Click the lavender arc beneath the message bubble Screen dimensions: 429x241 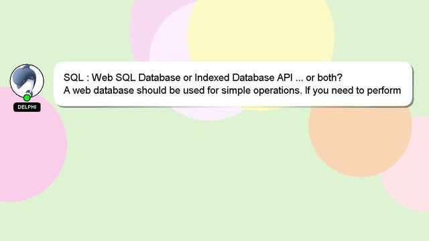coord(208,112)
